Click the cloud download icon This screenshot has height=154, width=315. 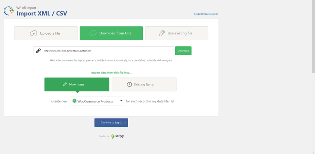tap(93, 33)
